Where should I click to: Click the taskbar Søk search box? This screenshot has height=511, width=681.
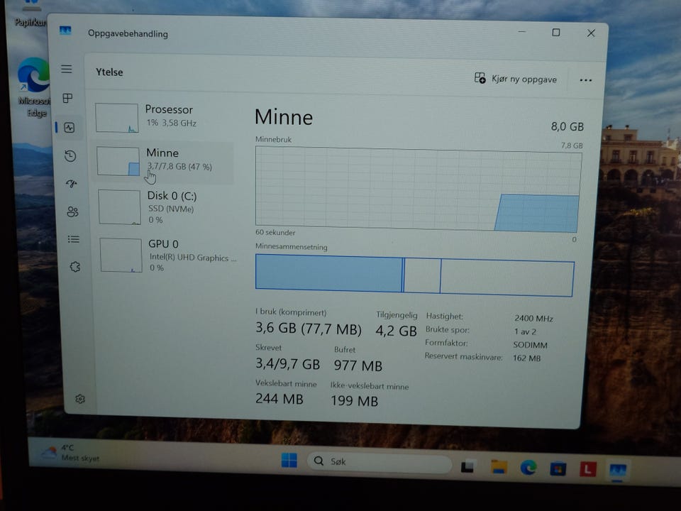[x=379, y=462]
